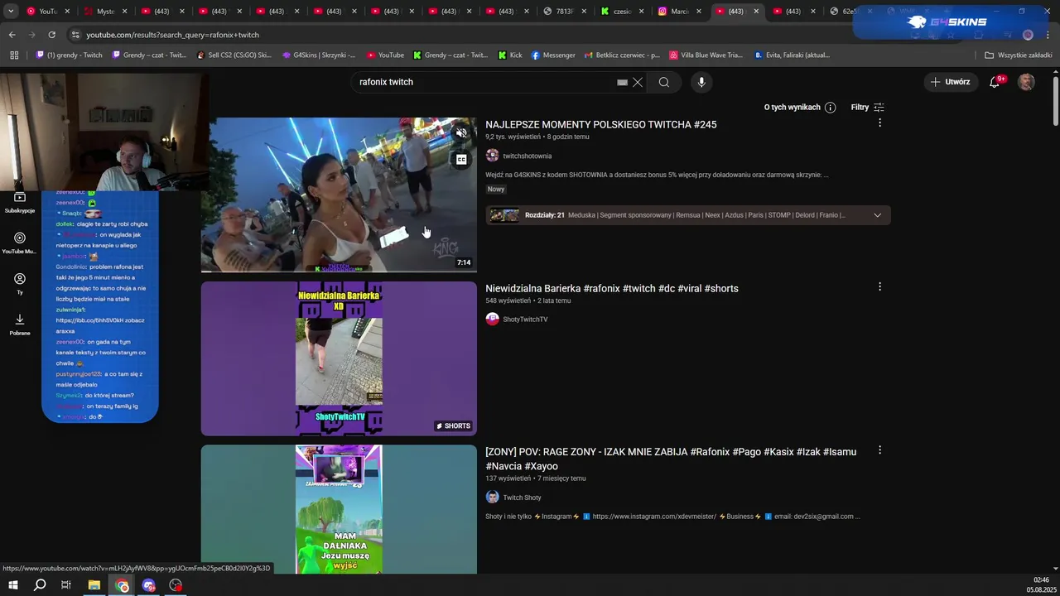Screen dimensions: 1060x596
Task: Open Discord from the taskbar
Action: [x=149, y=585]
